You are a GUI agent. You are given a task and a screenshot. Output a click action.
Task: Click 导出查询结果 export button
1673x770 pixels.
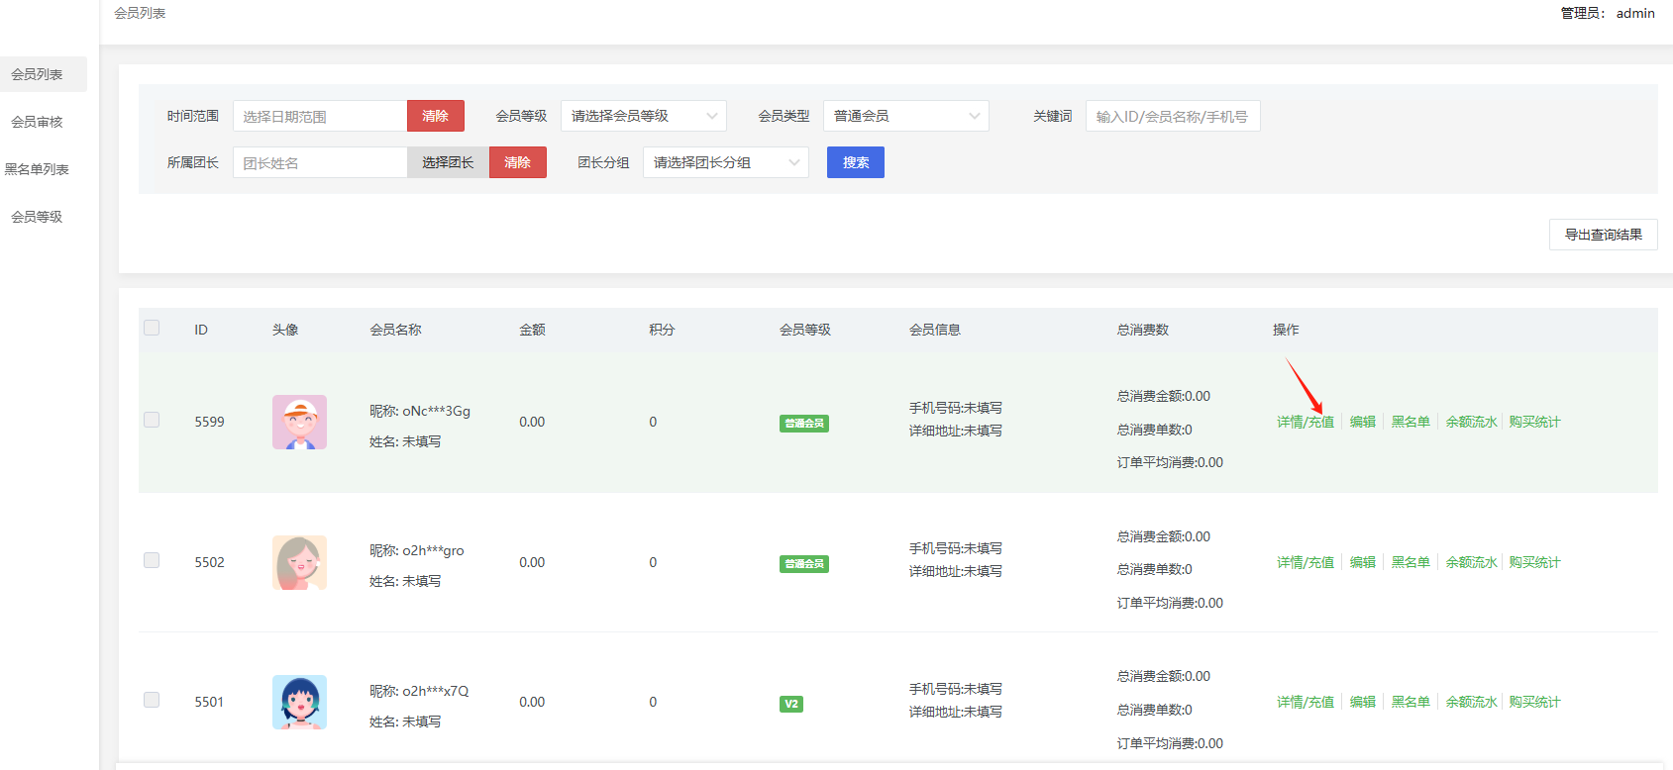pos(1603,235)
